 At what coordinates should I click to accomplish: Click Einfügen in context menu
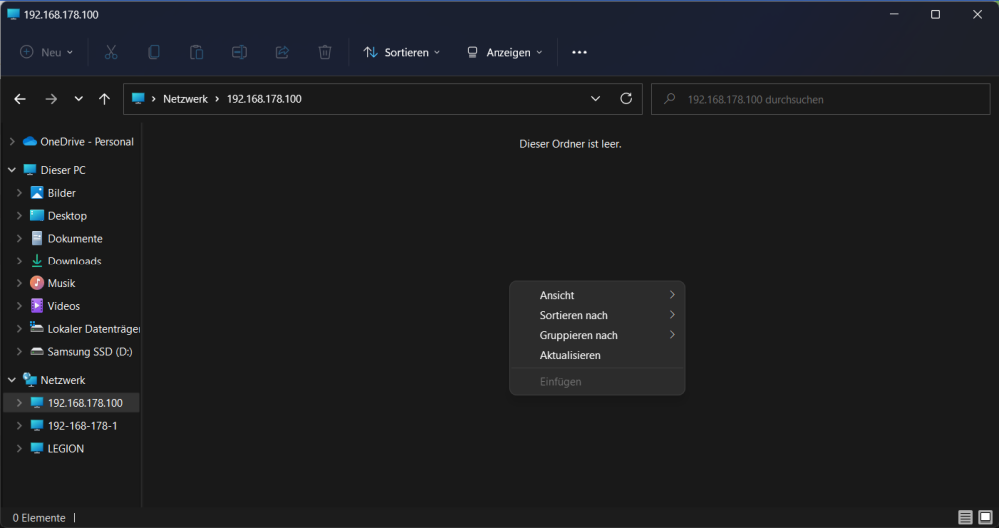pyautogui.click(x=597, y=382)
